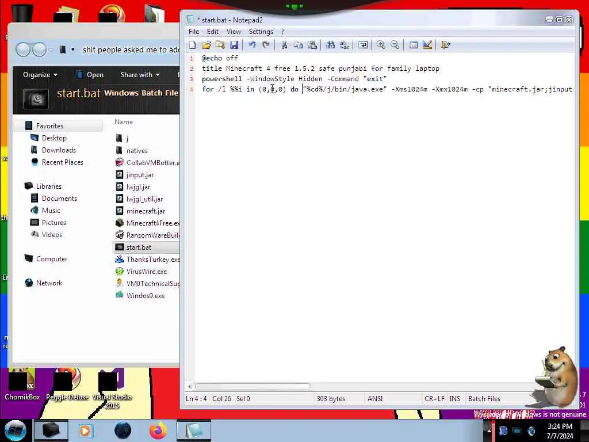Image resolution: width=589 pixels, height=442 pixels.
Task: Click the Explorer address bar path
Action: coord(131,49)
